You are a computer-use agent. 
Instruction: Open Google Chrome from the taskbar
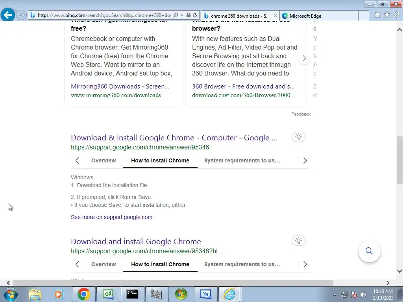[83, 294]
